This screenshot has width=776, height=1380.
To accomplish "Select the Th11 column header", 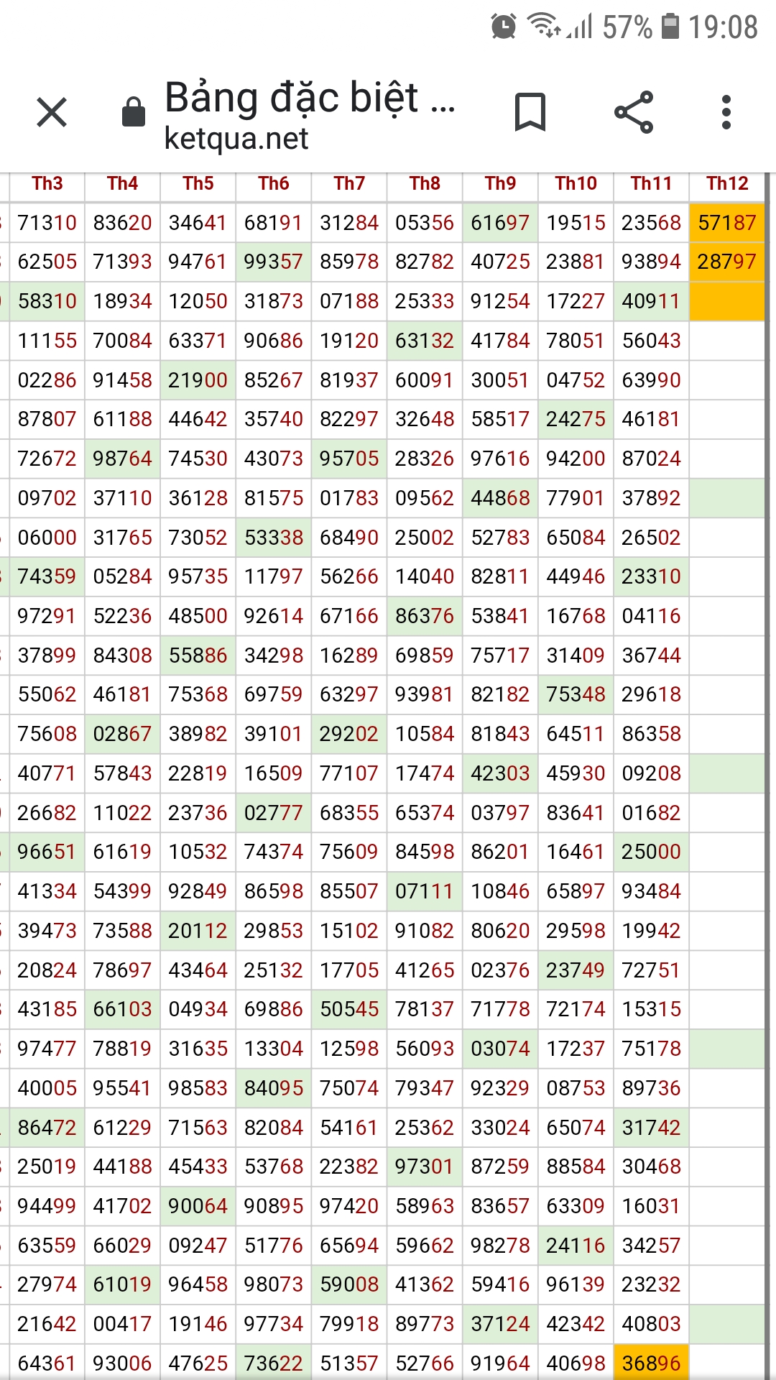I will (x=651, y=183).
